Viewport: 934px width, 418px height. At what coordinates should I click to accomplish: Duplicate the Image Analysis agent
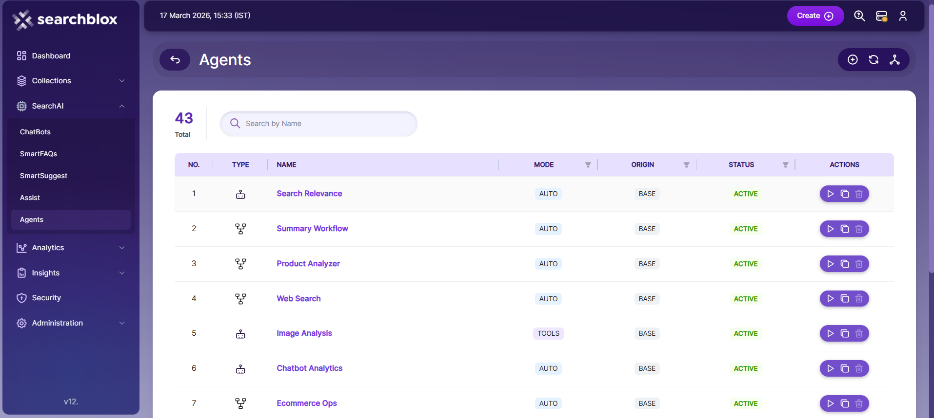point(845,333)
